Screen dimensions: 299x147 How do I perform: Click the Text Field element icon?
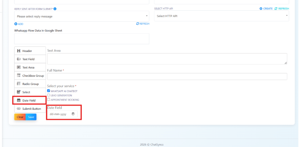[19, 59]
